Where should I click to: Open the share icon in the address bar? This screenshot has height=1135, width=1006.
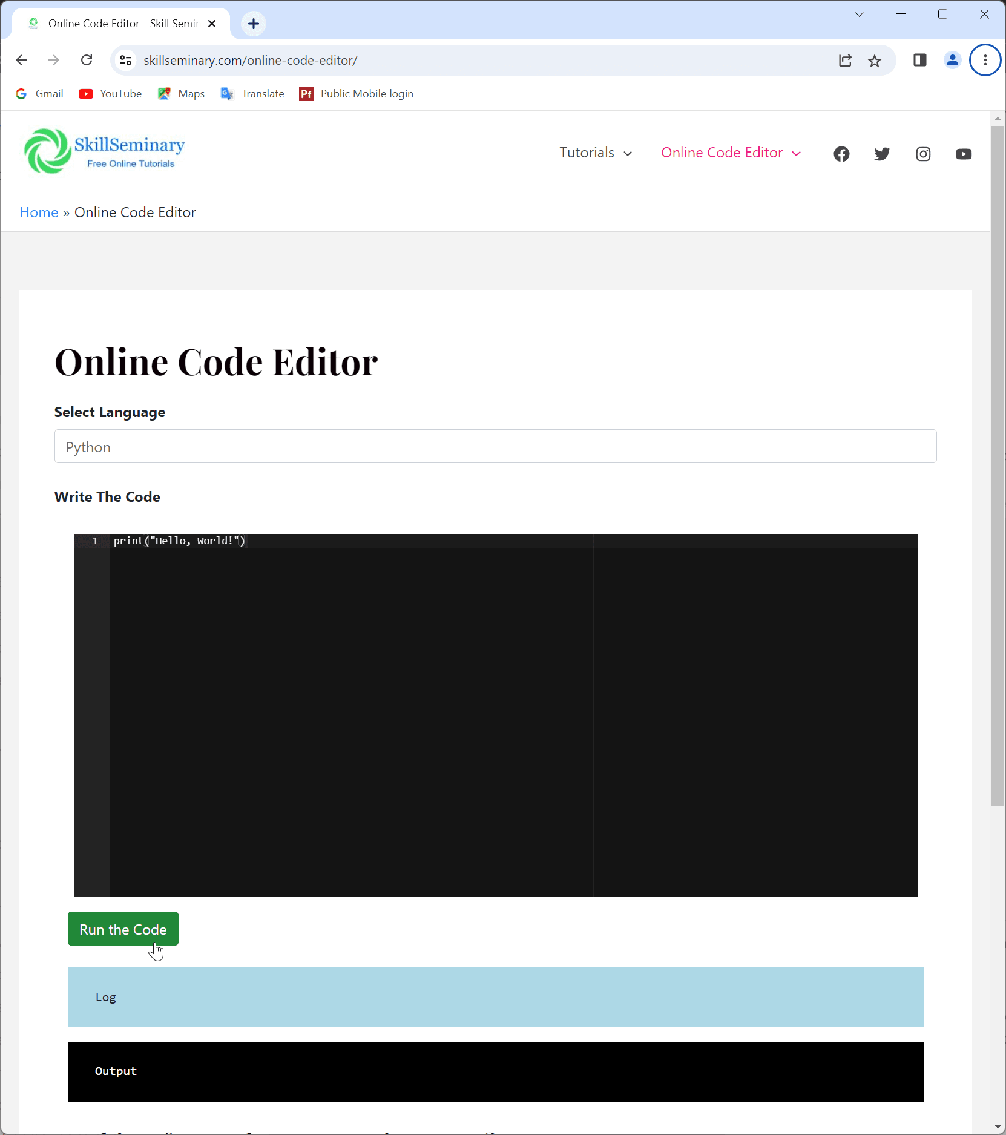click(845, 60)
